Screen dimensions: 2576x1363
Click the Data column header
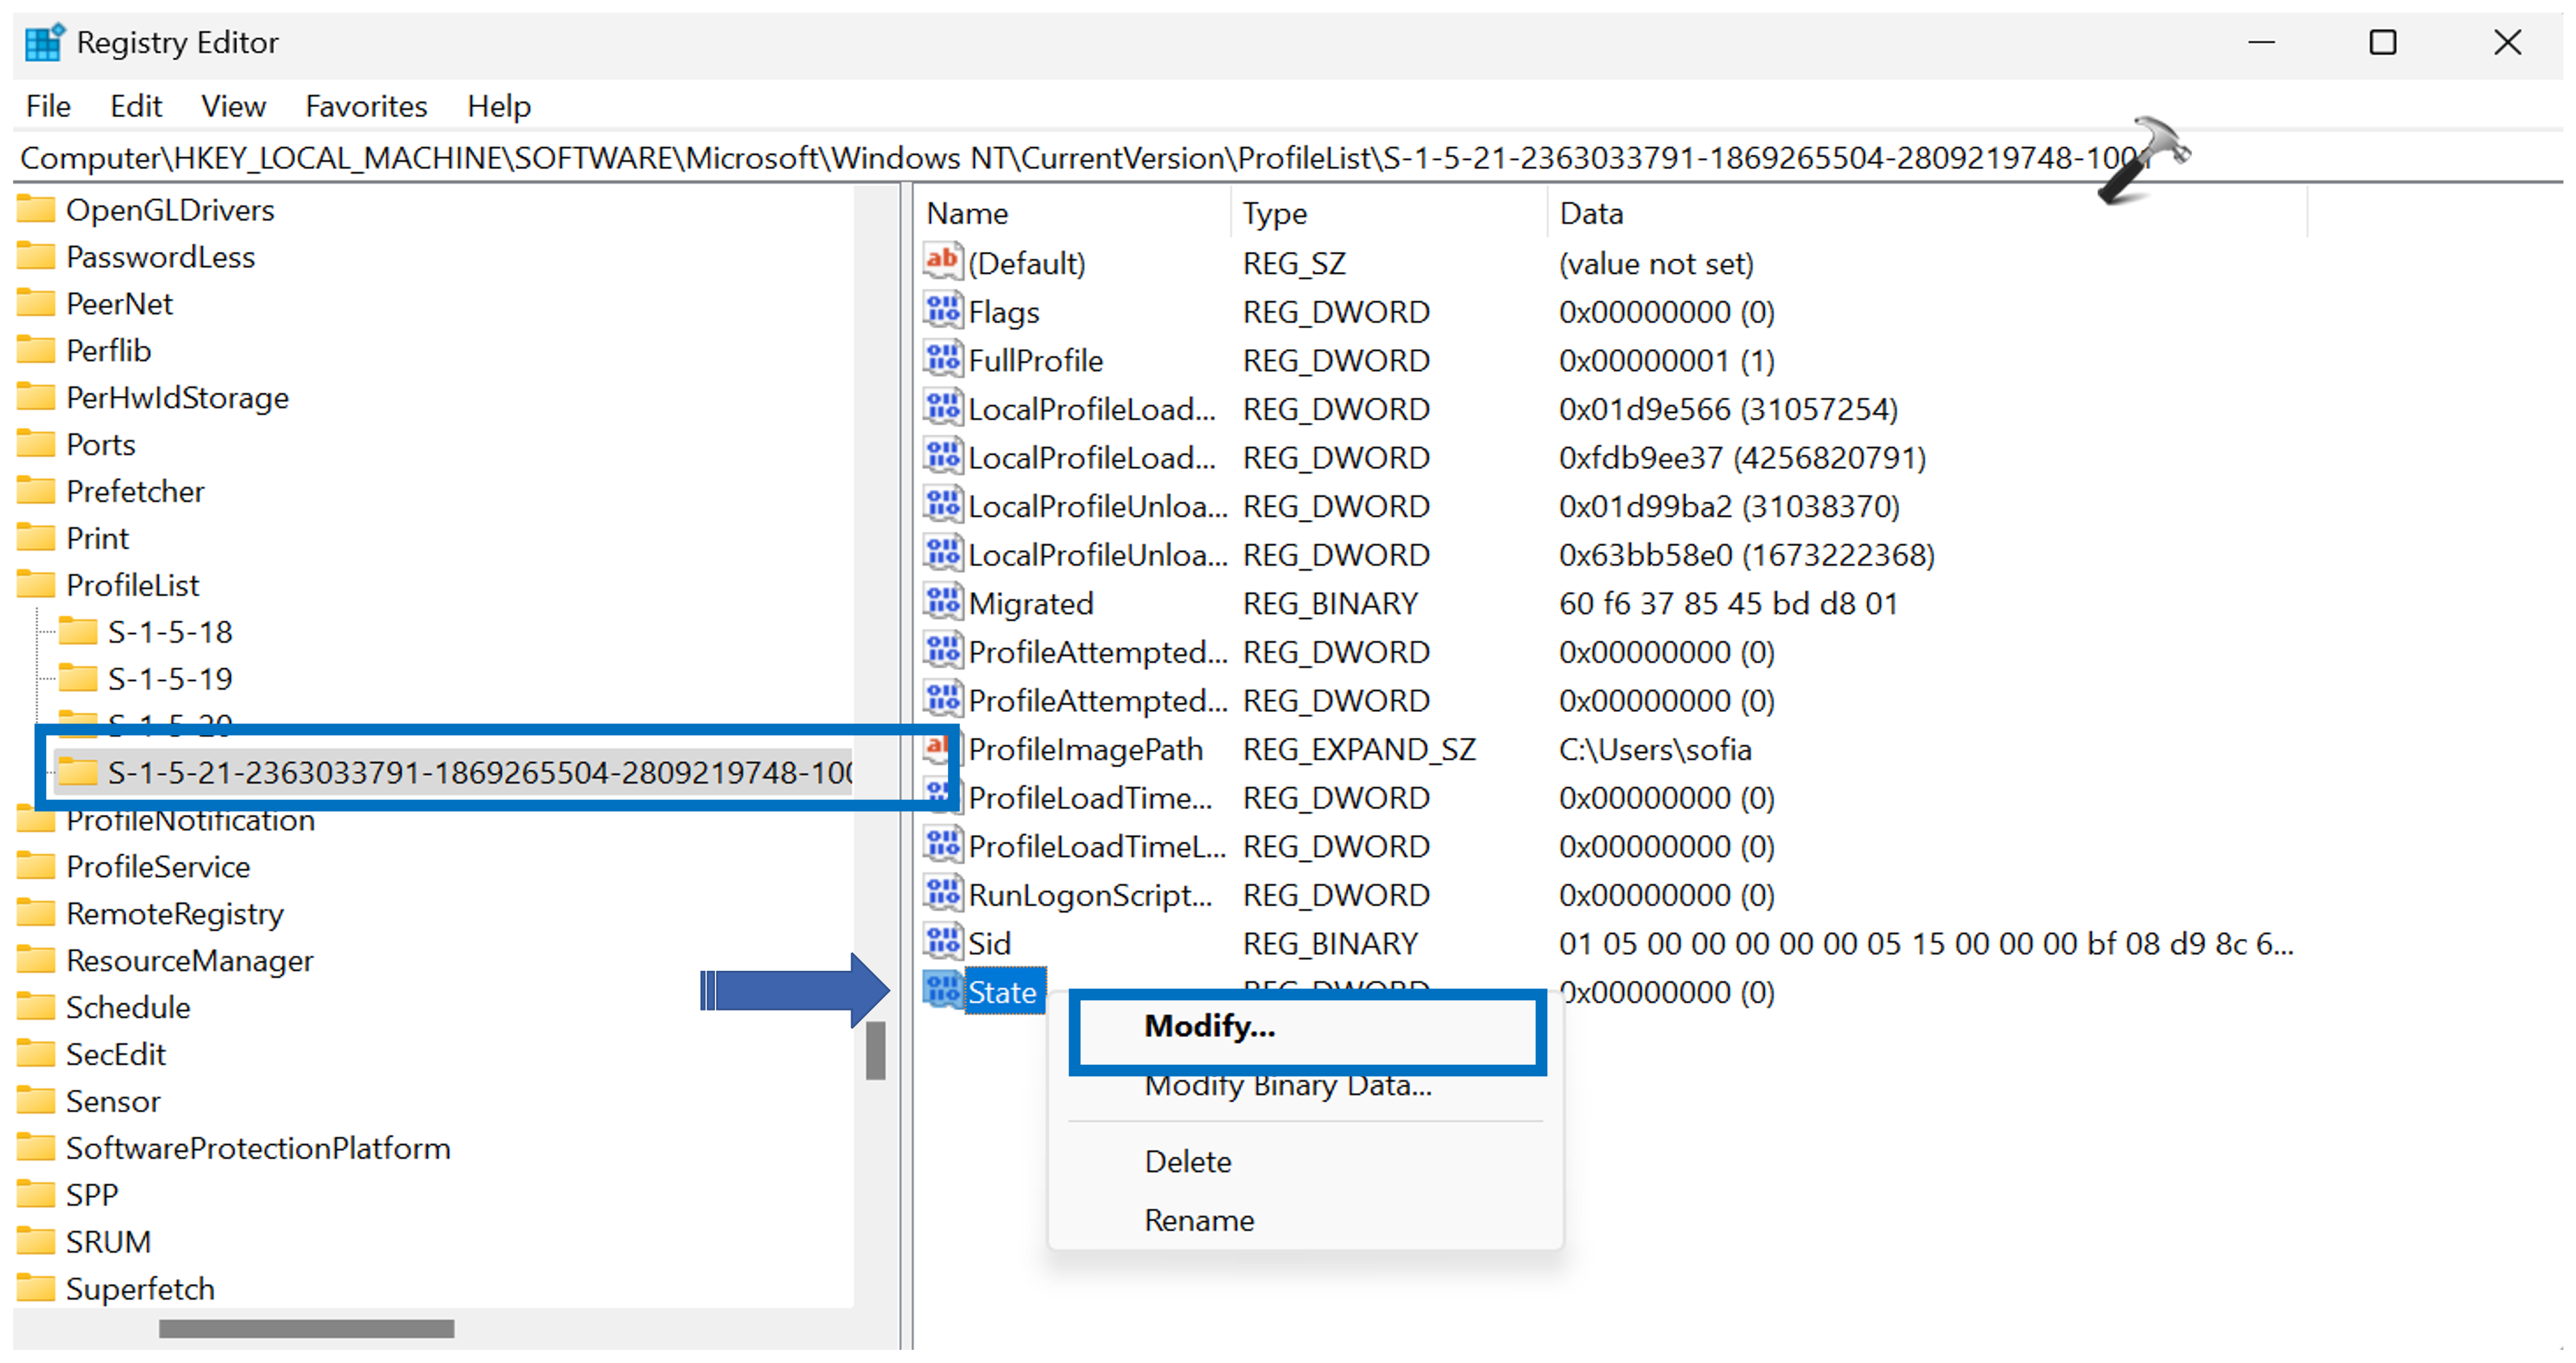pos(1590,214)
